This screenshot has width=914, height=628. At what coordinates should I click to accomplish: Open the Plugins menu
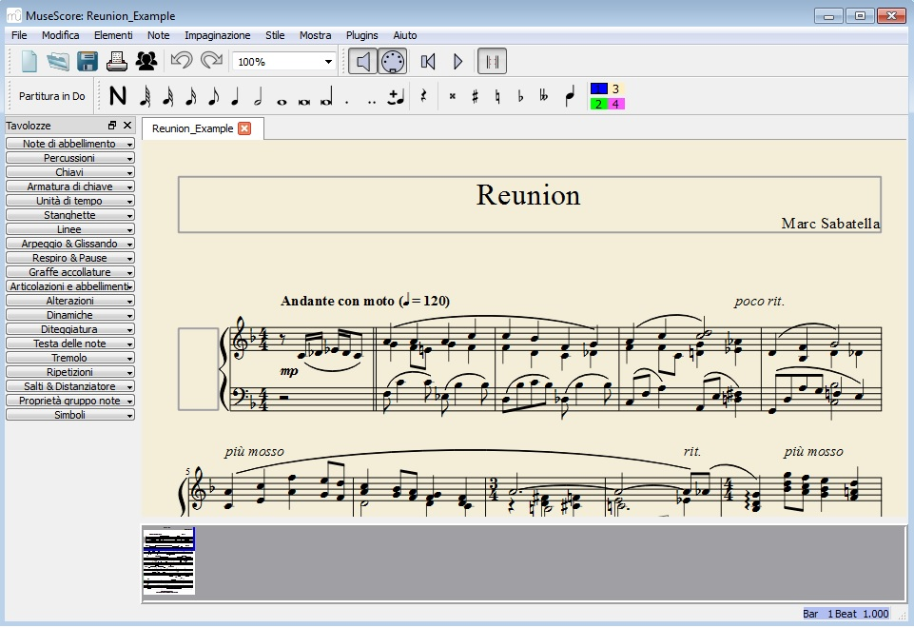[x=362, y=35]
